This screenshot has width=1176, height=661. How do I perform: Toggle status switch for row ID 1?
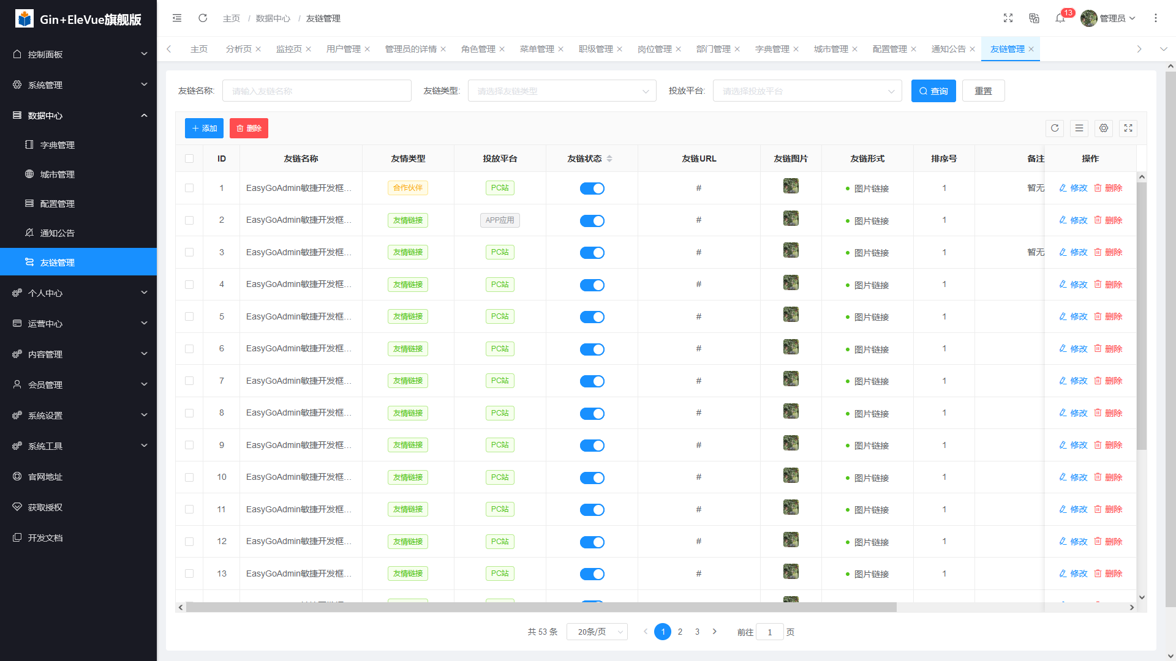[x=592, y=189]
